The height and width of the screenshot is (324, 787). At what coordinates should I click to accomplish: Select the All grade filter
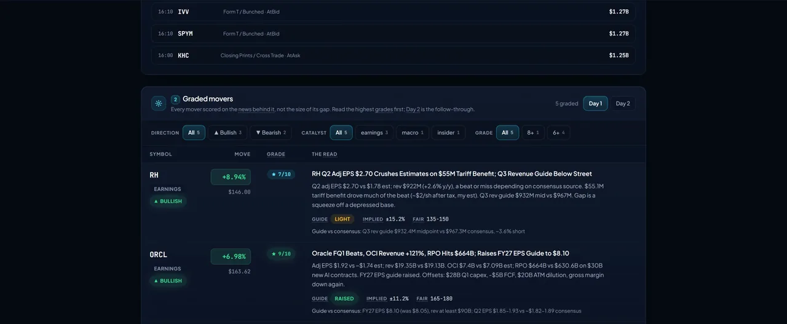click(x=507, y=132)
